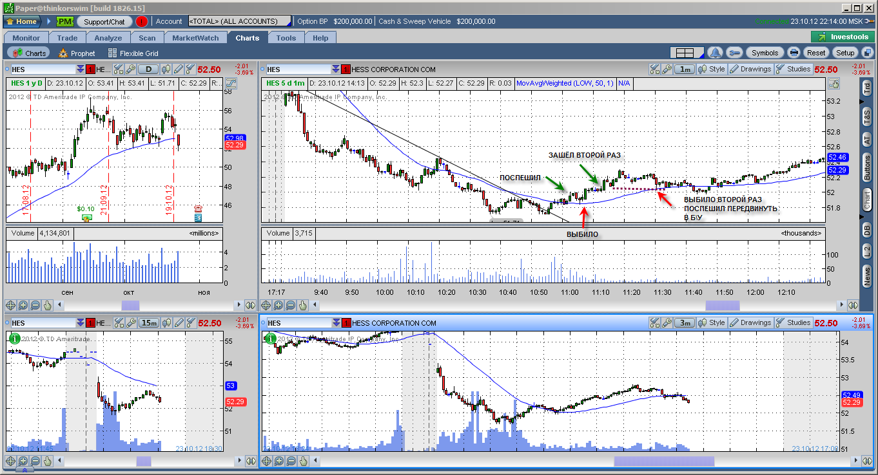878x475 pixels.
Task: Switch to the Analyze tab
Action: [108, 38]
